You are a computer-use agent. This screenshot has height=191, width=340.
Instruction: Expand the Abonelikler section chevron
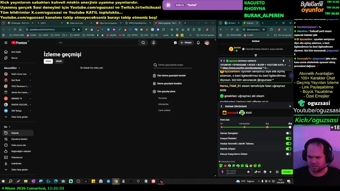click(19, 68)
